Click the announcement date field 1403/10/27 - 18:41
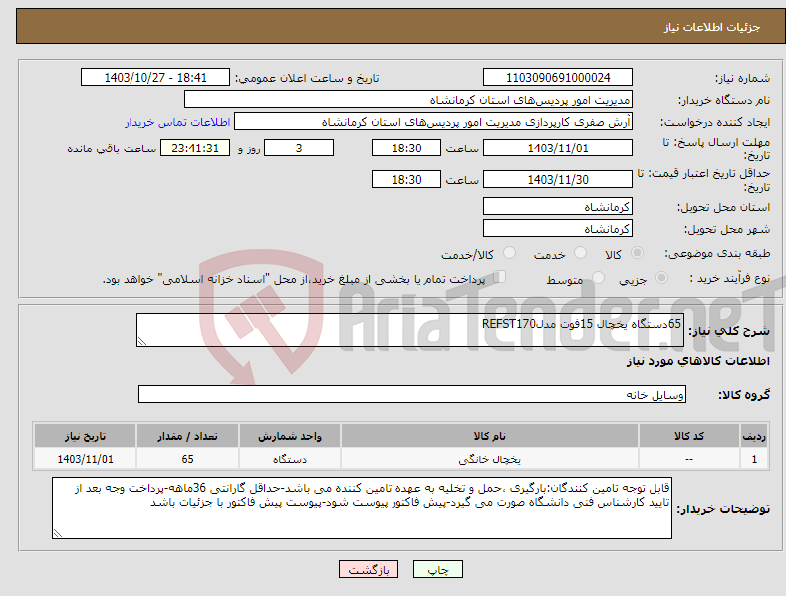This screenshot has width=786, height=596. pyautogui.click(x=155, y=78)
